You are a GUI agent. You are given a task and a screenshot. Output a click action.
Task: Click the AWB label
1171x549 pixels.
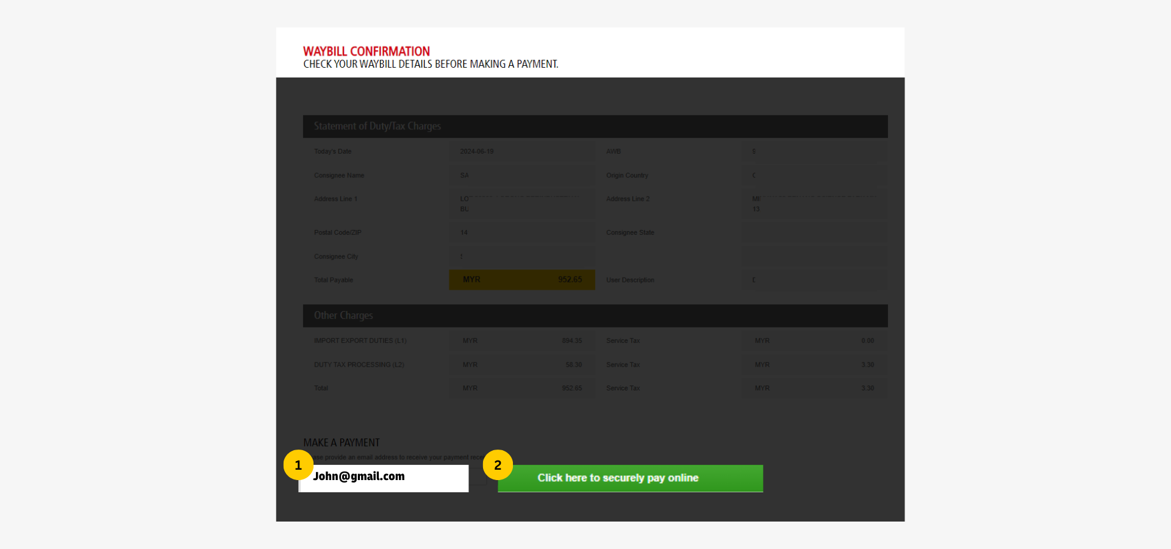click(x=614, y=151)
